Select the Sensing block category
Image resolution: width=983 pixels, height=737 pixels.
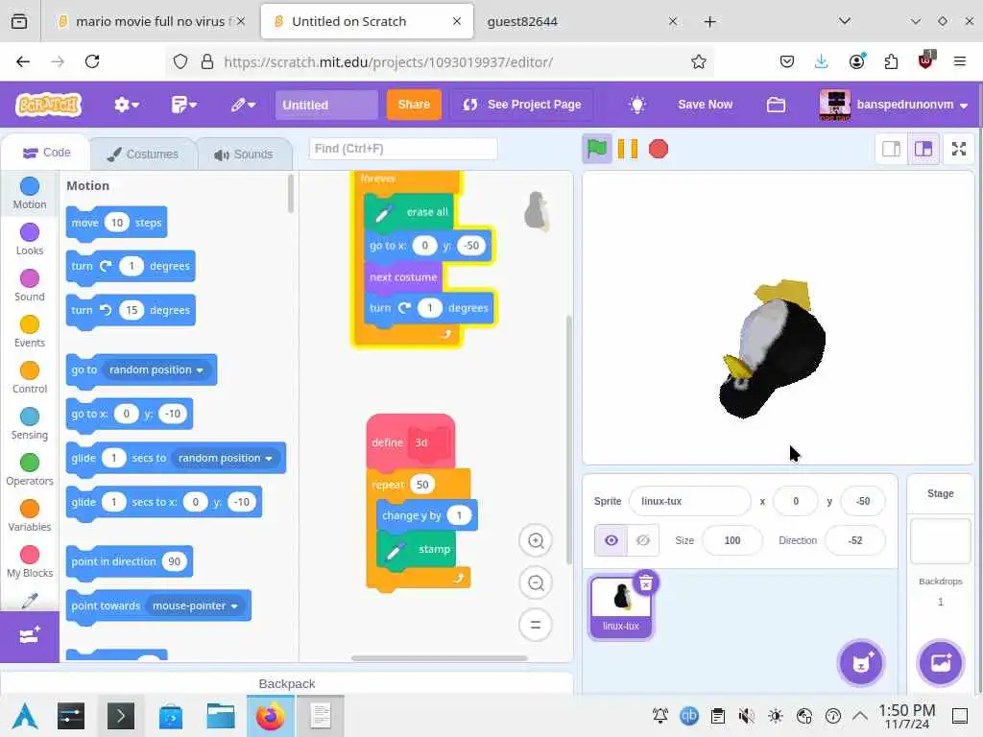tap(30, 423)
